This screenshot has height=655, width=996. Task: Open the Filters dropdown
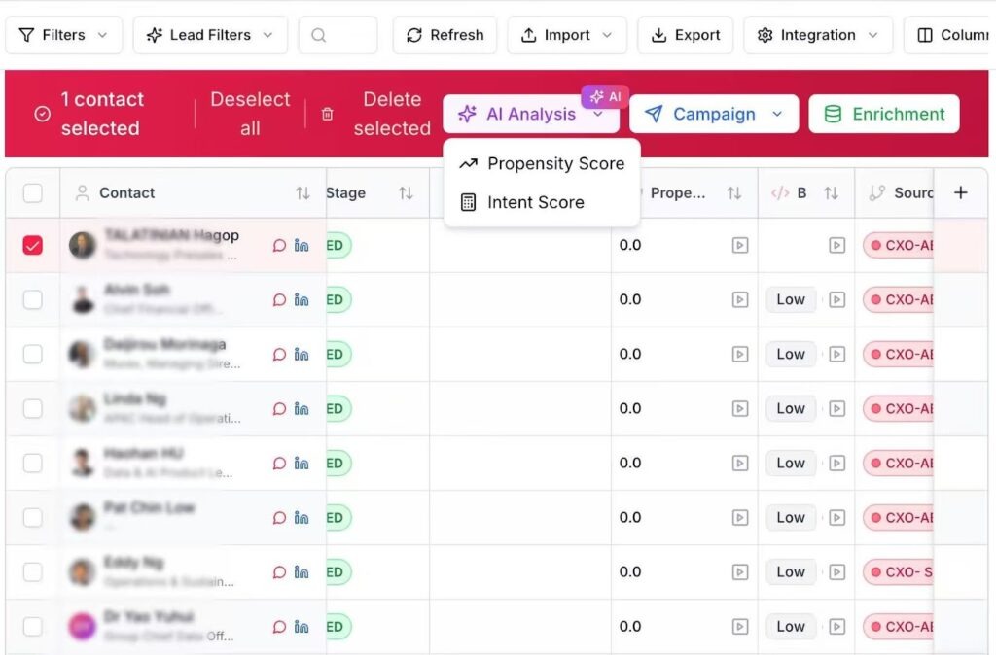point(63,35)
